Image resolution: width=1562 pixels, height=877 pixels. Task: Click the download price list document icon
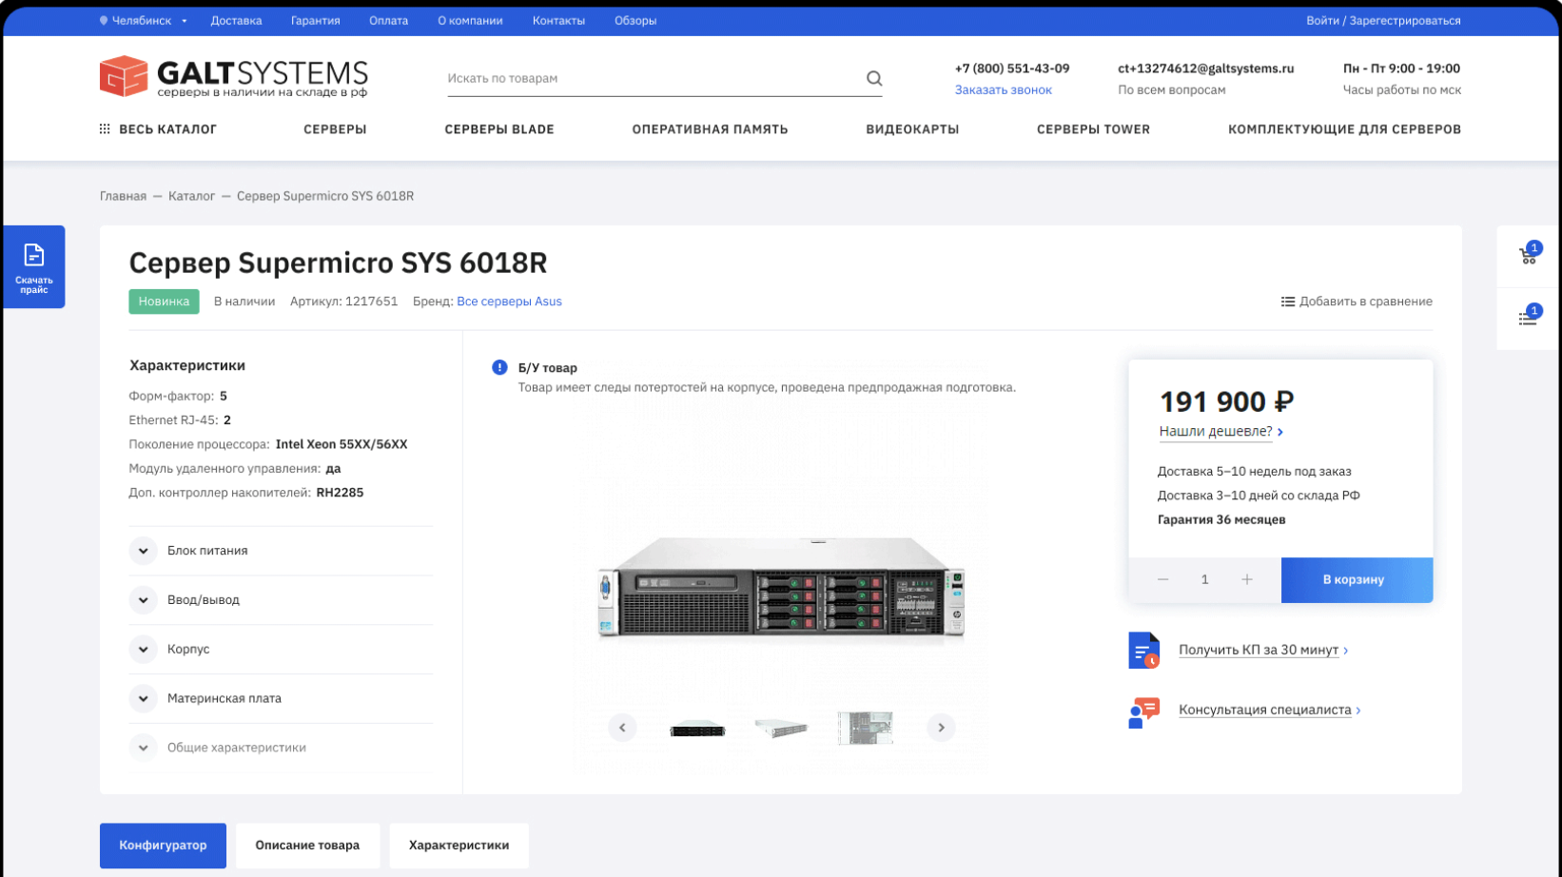pos(34,255)
